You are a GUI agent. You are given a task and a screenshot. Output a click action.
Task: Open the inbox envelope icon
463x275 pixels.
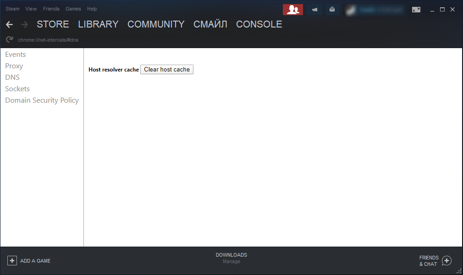point(332,10)
